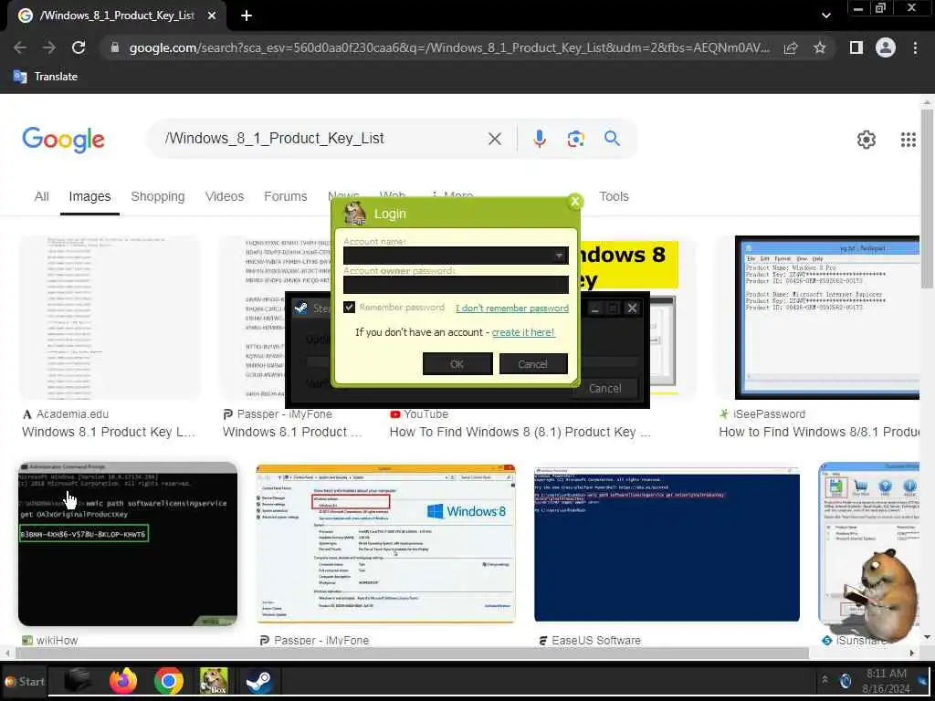935x701 pixels.
Task: Search by image with Google Lens icon
Action: tap(575, 139)
